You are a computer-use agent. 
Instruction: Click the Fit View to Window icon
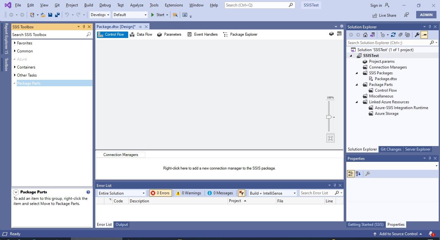pyautogui.click(x=330, y=138)
